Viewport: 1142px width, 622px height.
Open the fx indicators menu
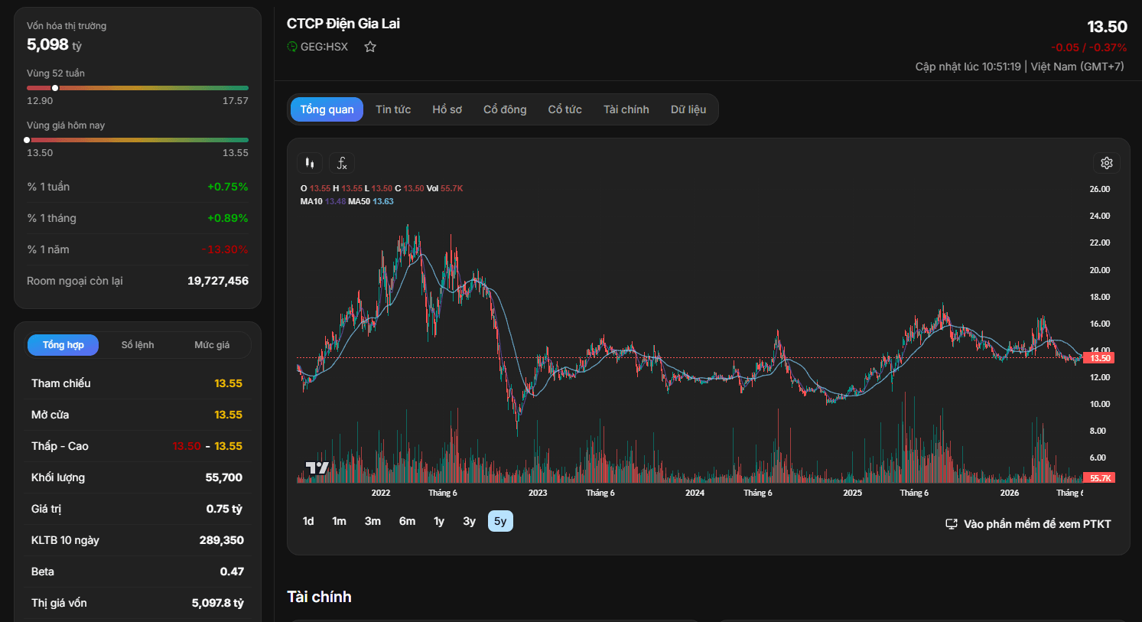click(x=342, y=163)
